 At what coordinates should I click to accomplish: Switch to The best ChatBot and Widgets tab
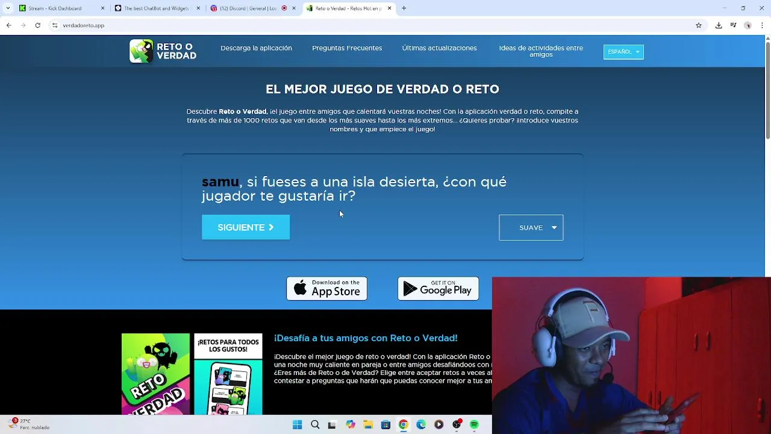[157, 8]
